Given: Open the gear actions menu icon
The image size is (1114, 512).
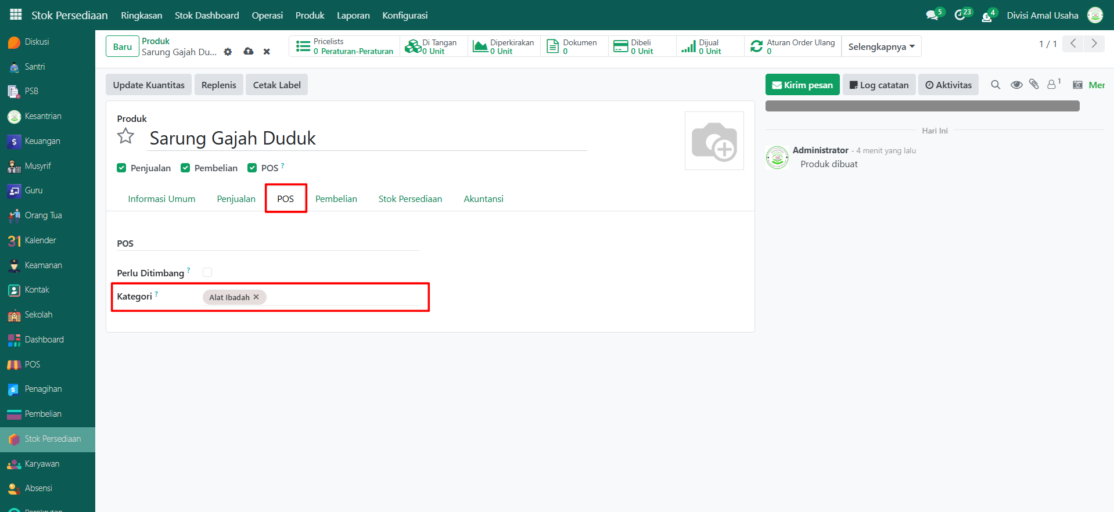Looking at the screenshot, I should [x=228, y=52].
